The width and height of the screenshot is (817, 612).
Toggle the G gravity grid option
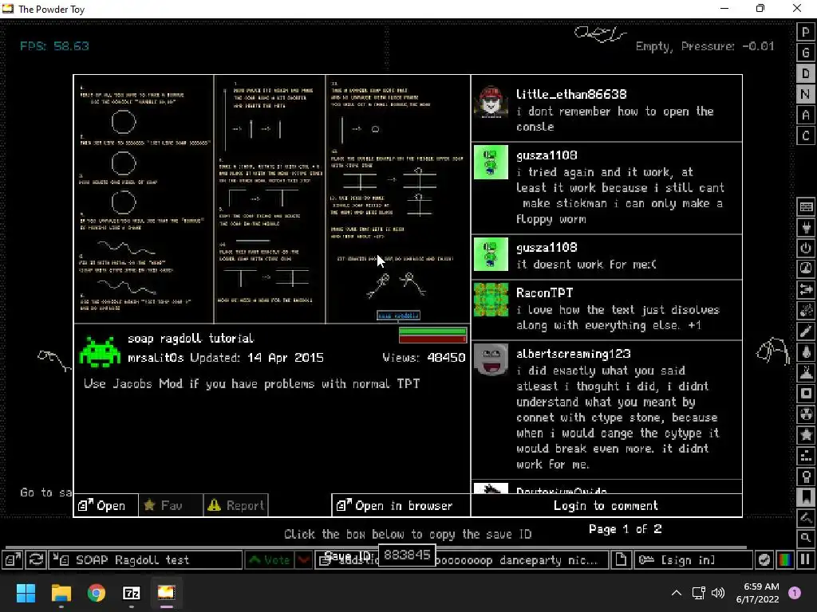tap(806, 53)
